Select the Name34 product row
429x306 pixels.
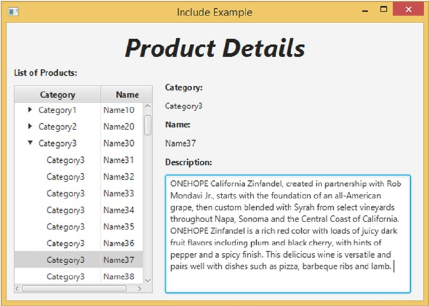point(78,210)
